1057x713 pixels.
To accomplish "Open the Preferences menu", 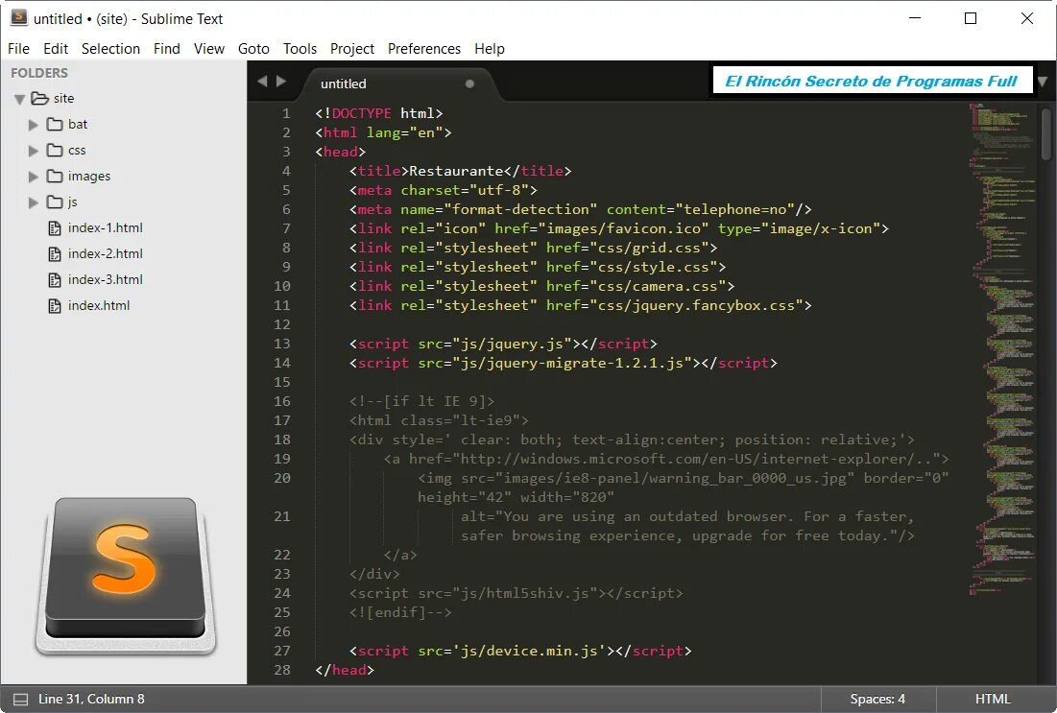I will (424, 49).
